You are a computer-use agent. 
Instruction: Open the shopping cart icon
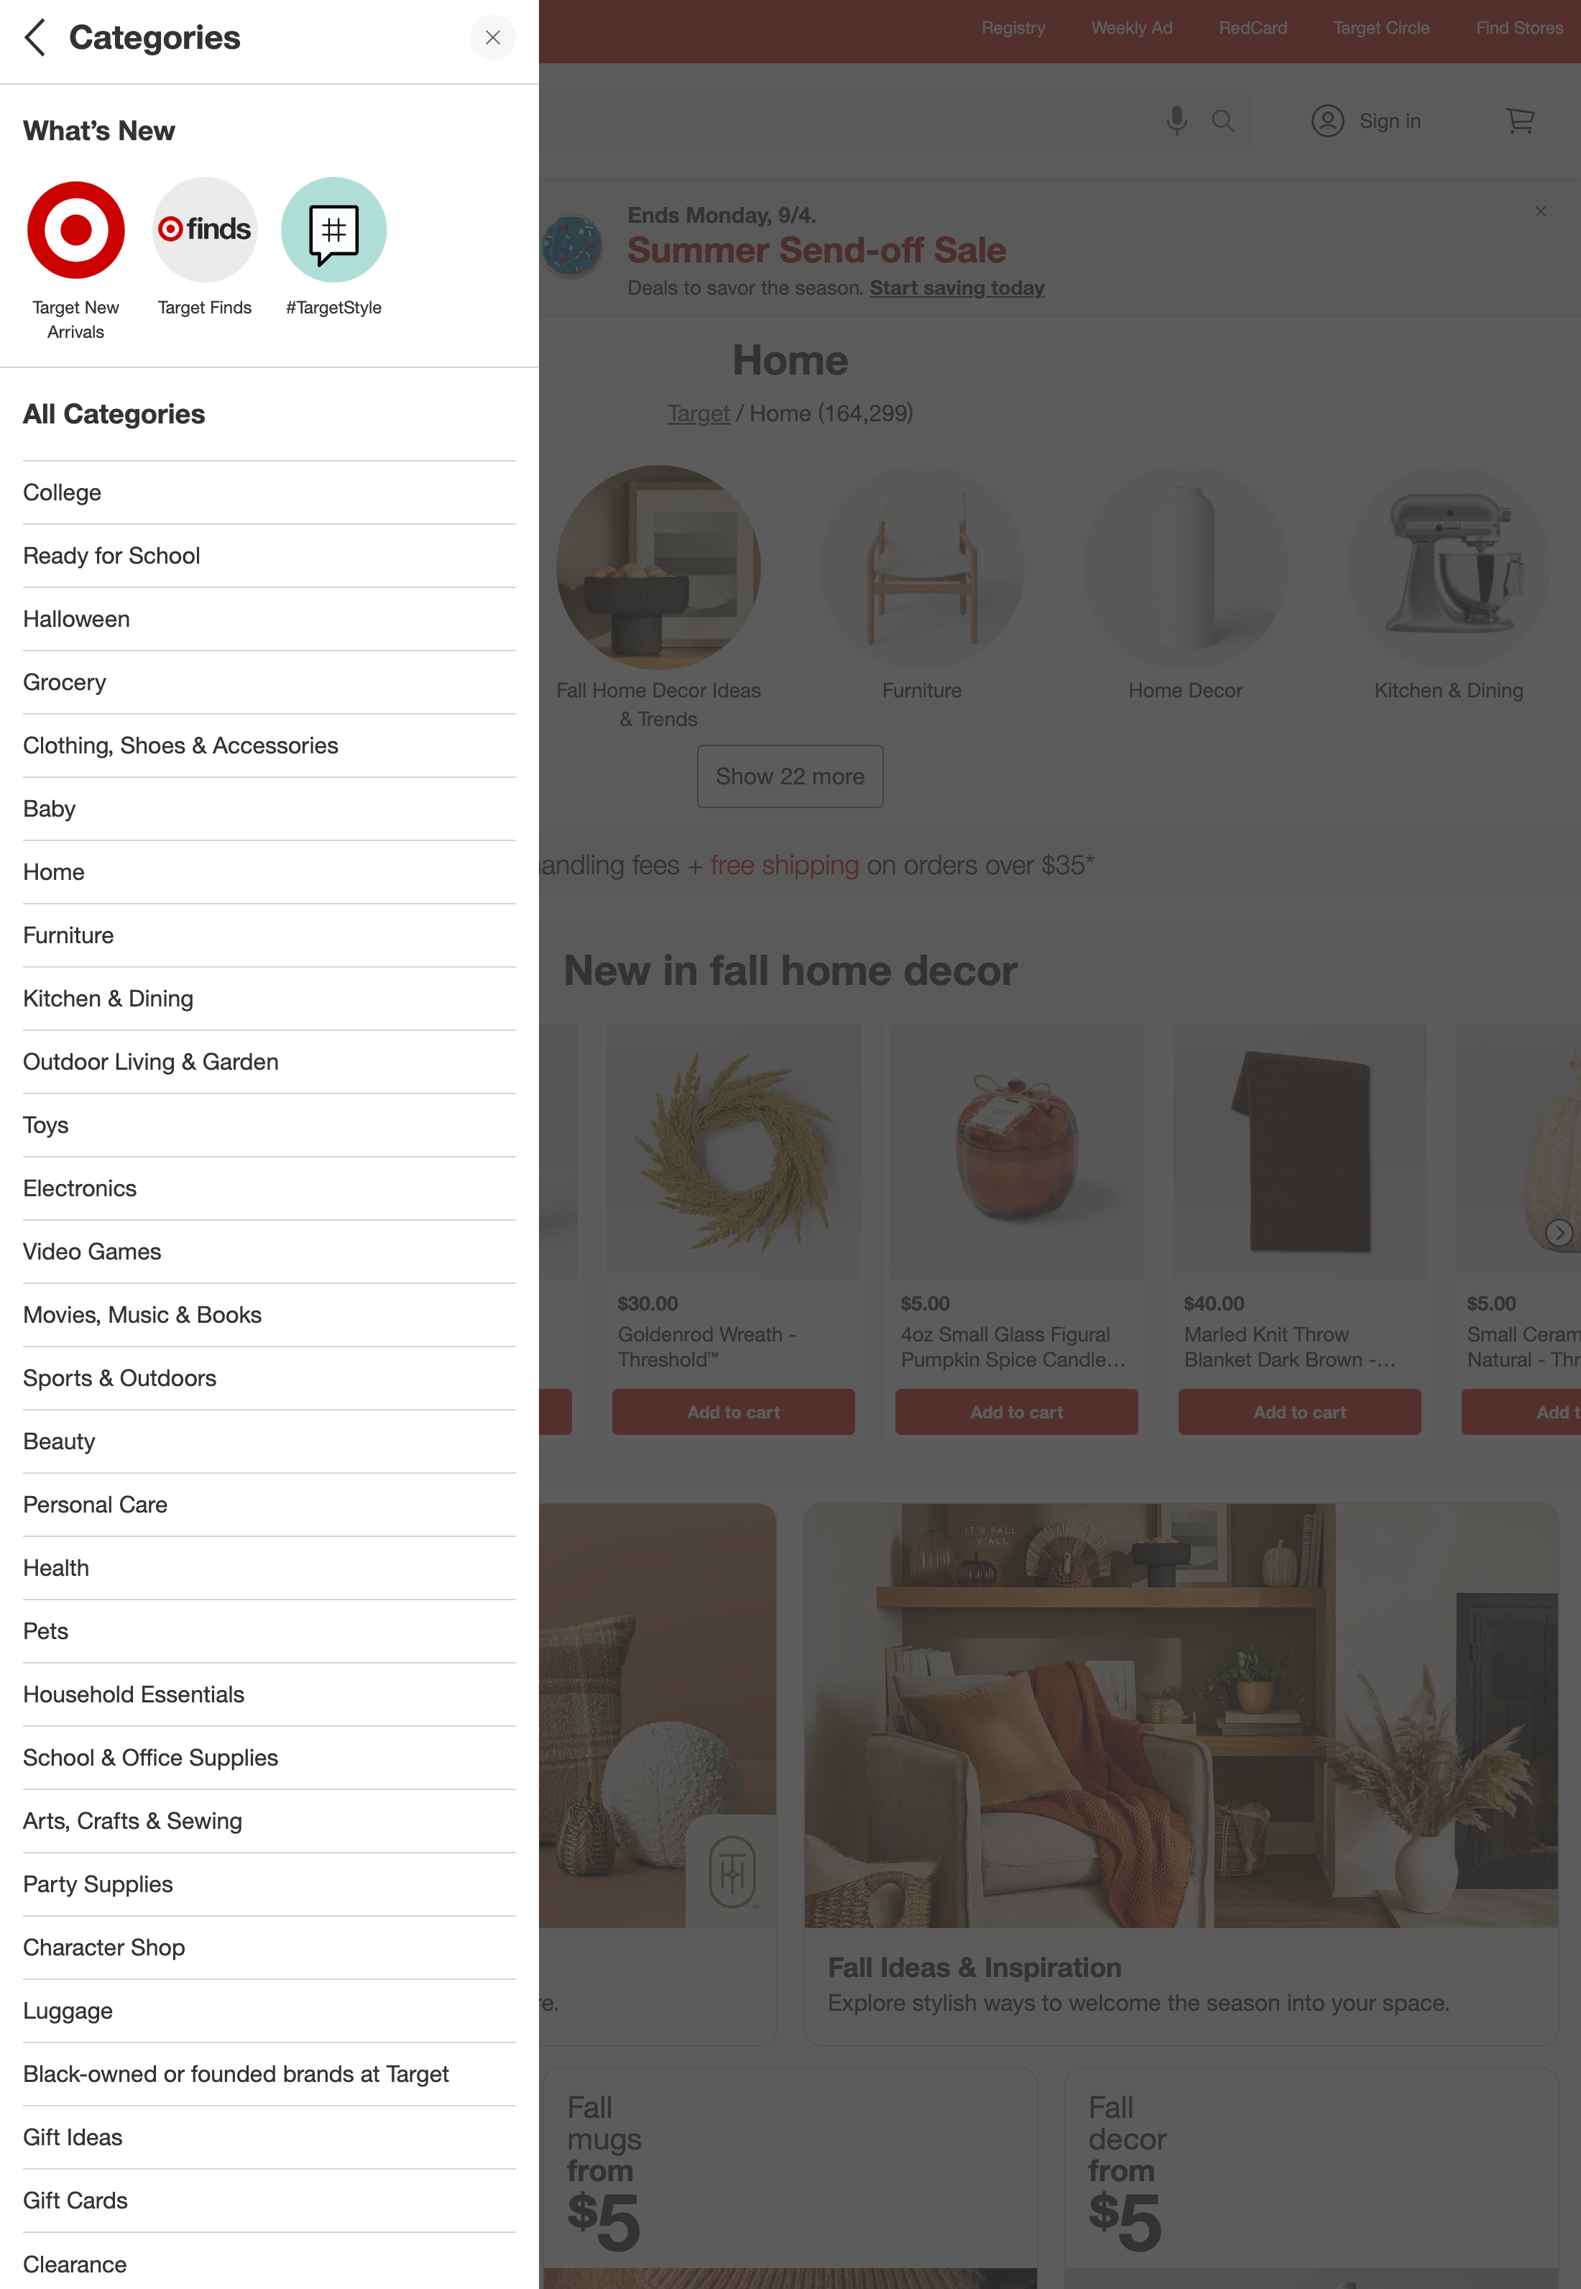(x=1520, y=121)
